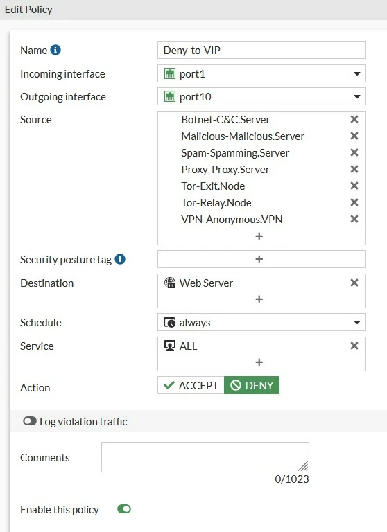Select Malicious-Malicious.Server source entry

243,136
